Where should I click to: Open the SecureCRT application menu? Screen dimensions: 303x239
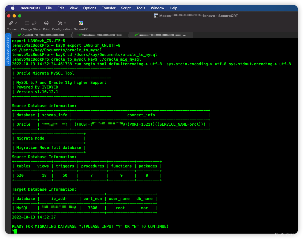30,8
